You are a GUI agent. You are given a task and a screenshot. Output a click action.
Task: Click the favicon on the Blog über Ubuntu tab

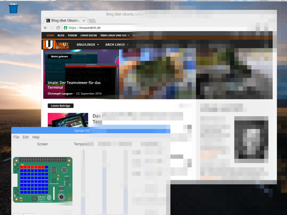pyautogui.click(x=48, y=20)
